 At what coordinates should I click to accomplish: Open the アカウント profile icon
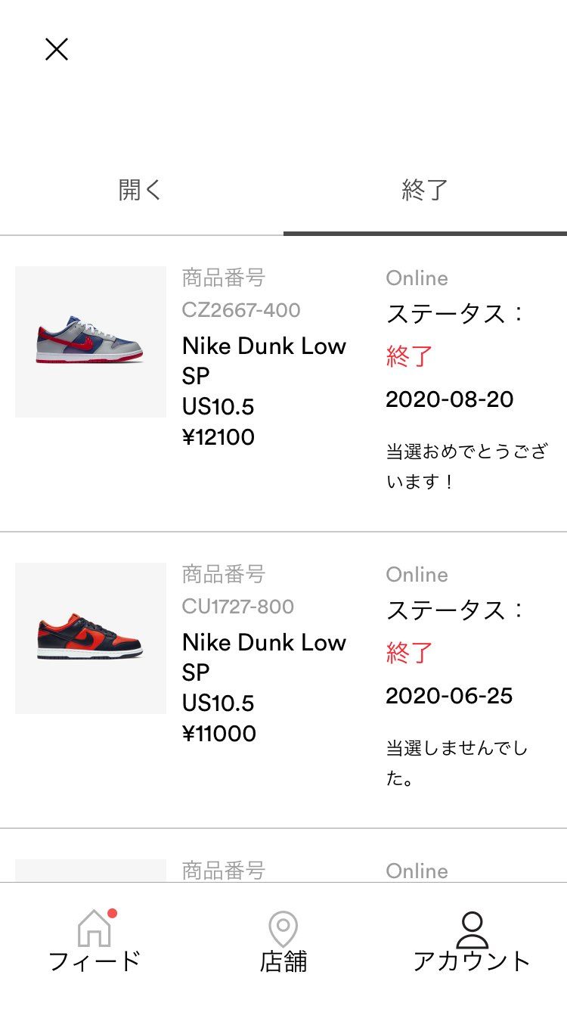click(x=472, y=929)
